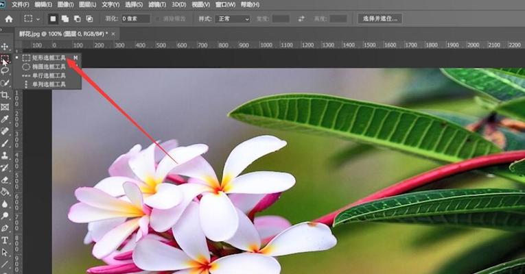
Task: Click the Home icon in options bar
Action: pyautogui.click(x=9, y=19)
